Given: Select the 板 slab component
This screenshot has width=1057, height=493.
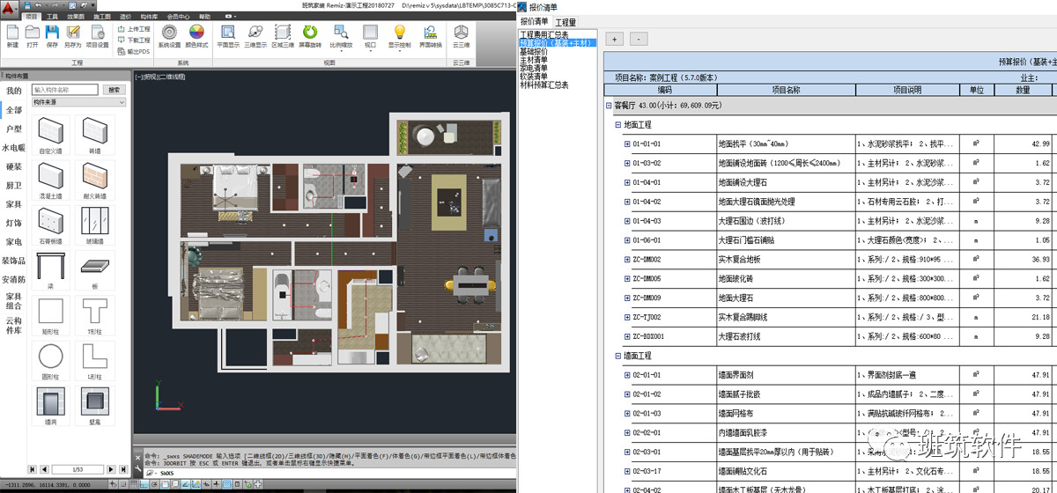Looking at the screenshot, I should point(94,272).
